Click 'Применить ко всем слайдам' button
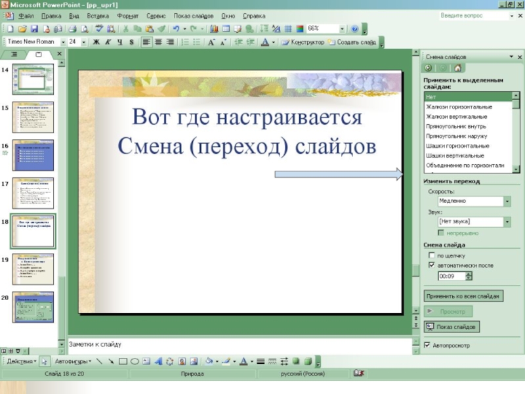This screenshot has width=525, height=394. coord(464,296)
